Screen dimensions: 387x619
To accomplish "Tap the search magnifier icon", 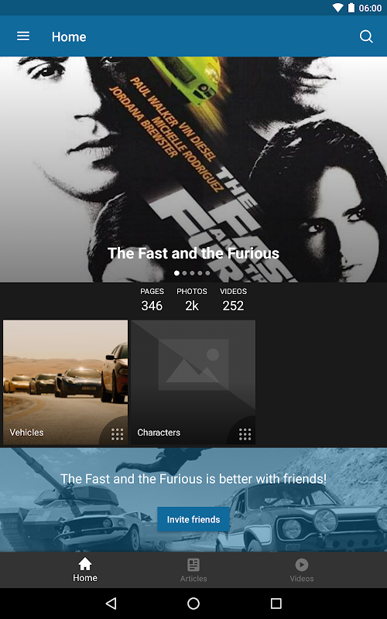I will 366,36.
